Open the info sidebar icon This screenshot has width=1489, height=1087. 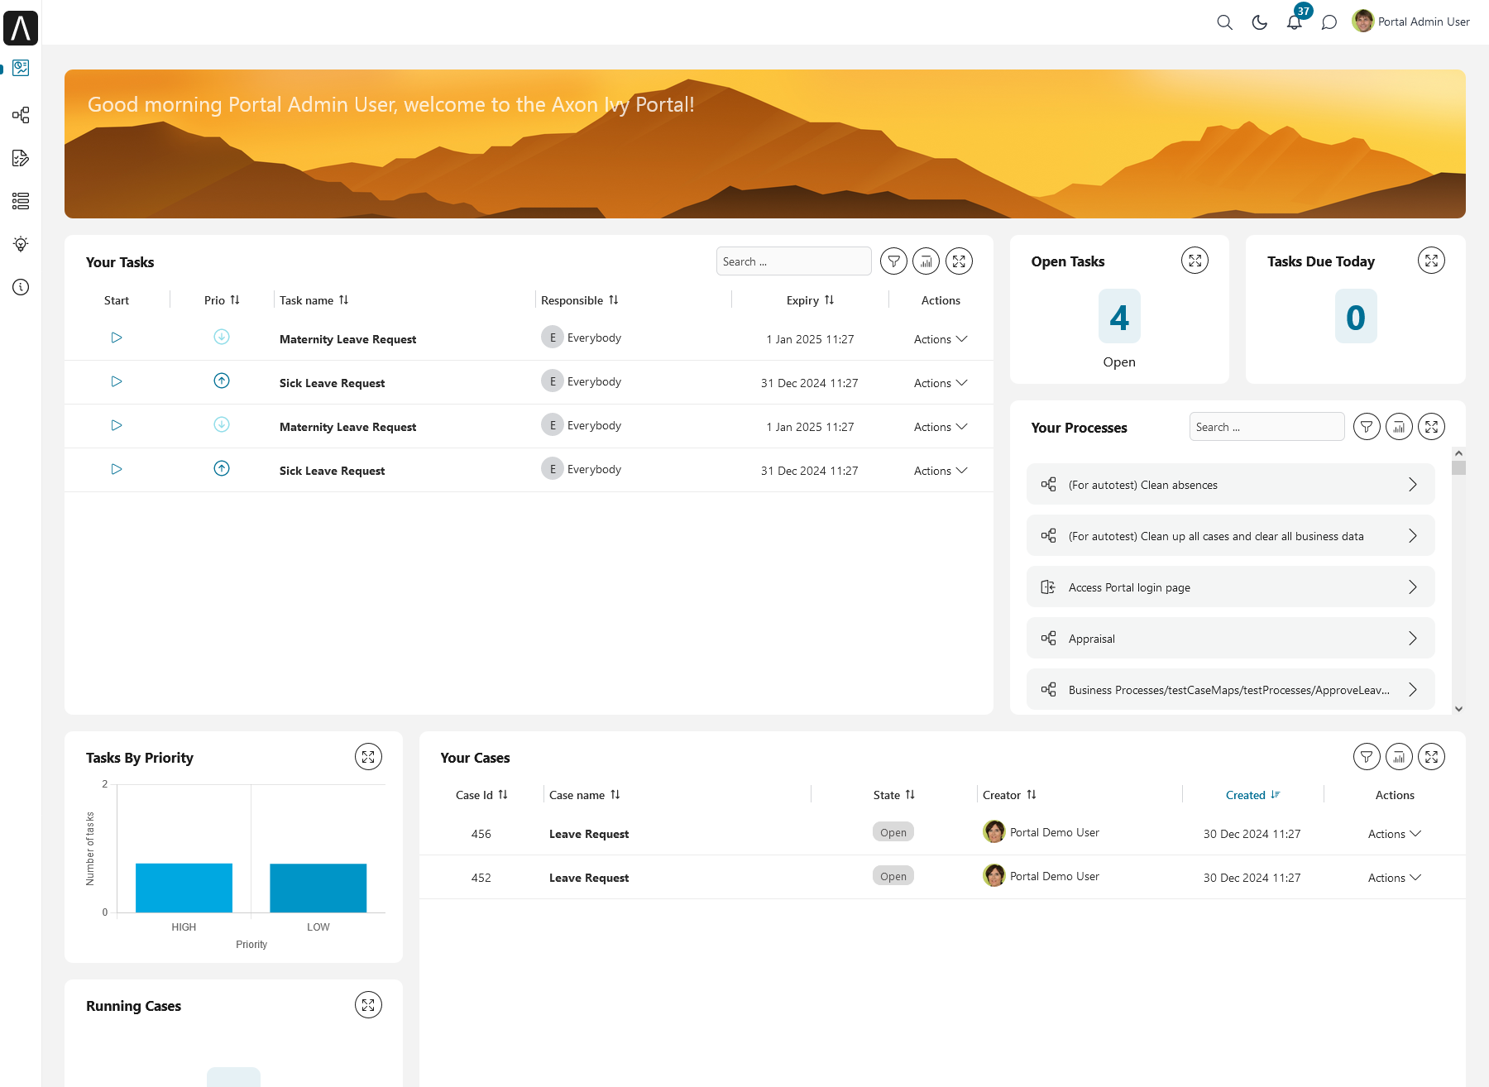tap(21, 287)
